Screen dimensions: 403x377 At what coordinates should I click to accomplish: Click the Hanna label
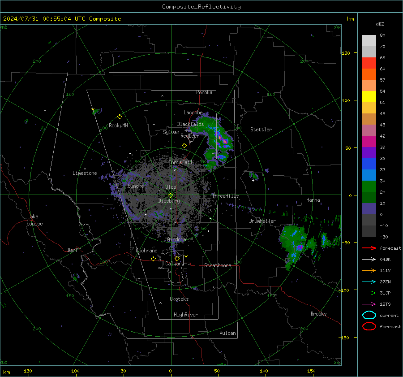click(x=313, y=200)
